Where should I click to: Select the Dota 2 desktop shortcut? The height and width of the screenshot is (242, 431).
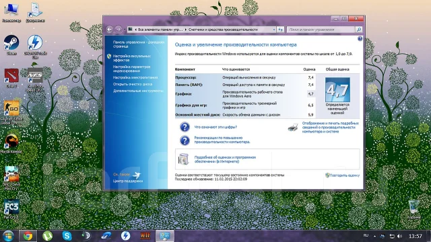point(11,78)
